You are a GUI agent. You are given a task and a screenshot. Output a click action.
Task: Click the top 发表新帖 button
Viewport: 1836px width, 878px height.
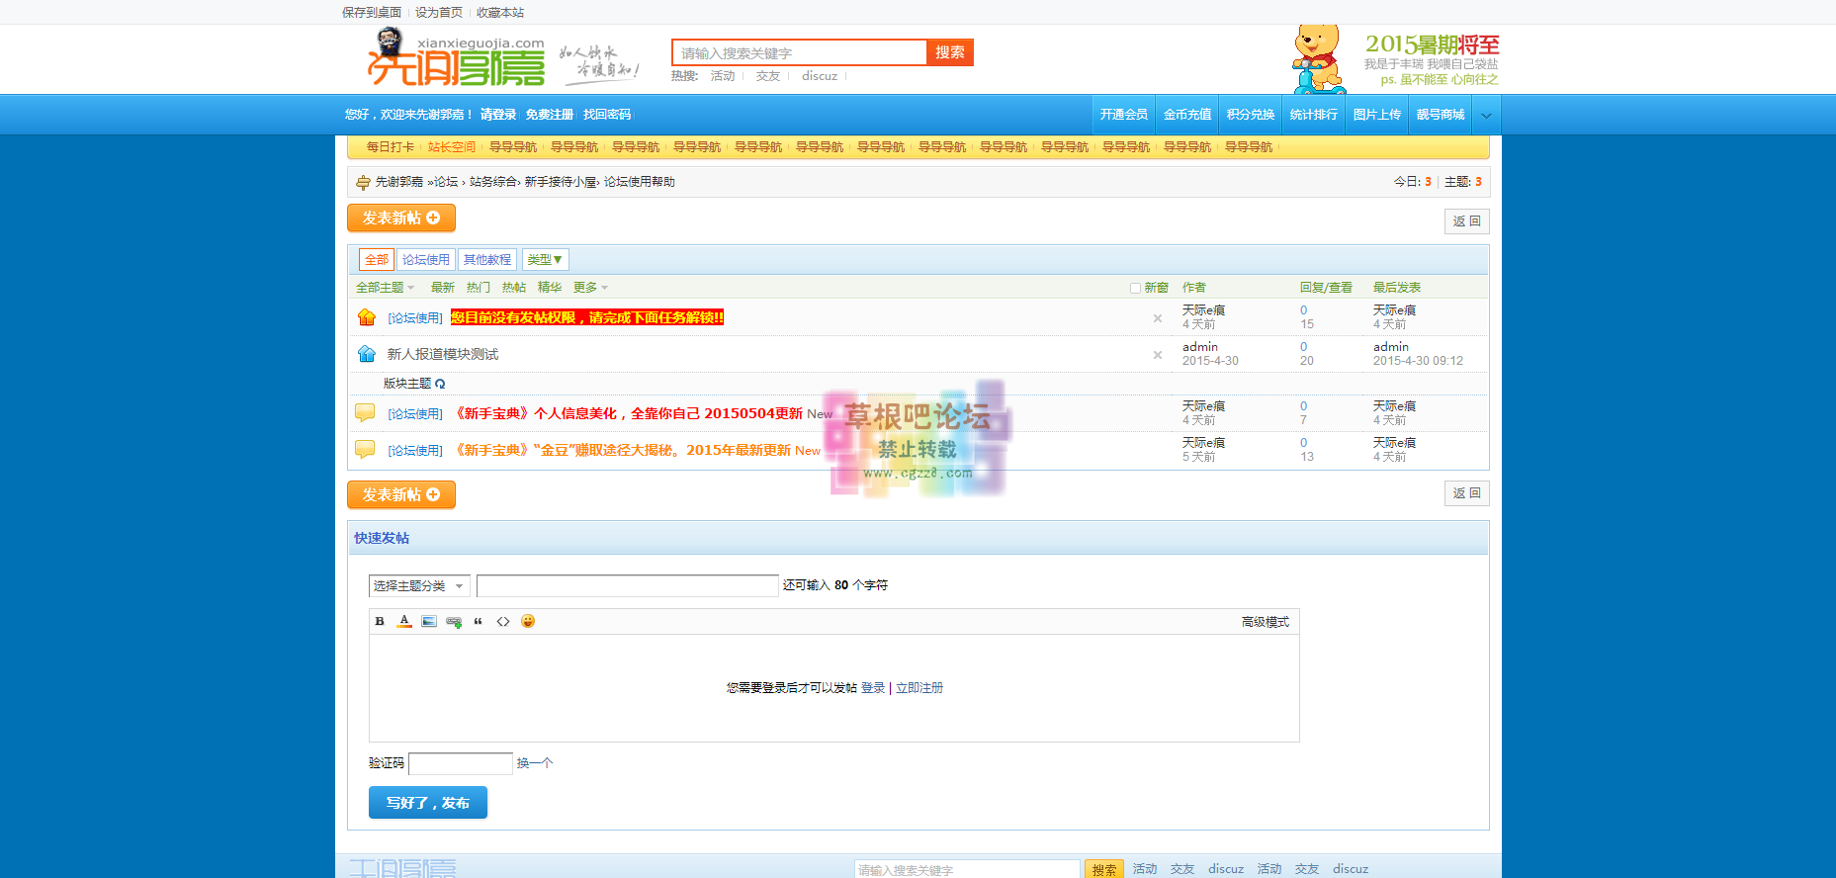401,219
